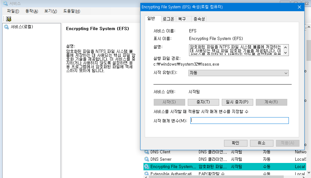
Task: Click 시작됨 status in DNS Client row
Action: [x=237, y=152]
